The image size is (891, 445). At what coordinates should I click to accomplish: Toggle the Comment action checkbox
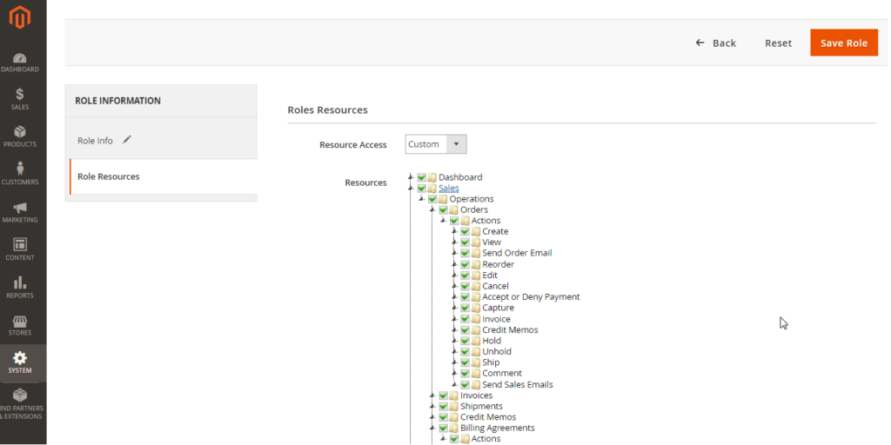click(465, 374)
